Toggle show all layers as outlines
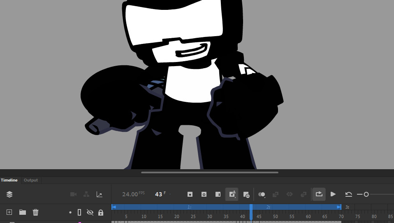The height and width of the screenshot is (223, 394). coord(80,212)
